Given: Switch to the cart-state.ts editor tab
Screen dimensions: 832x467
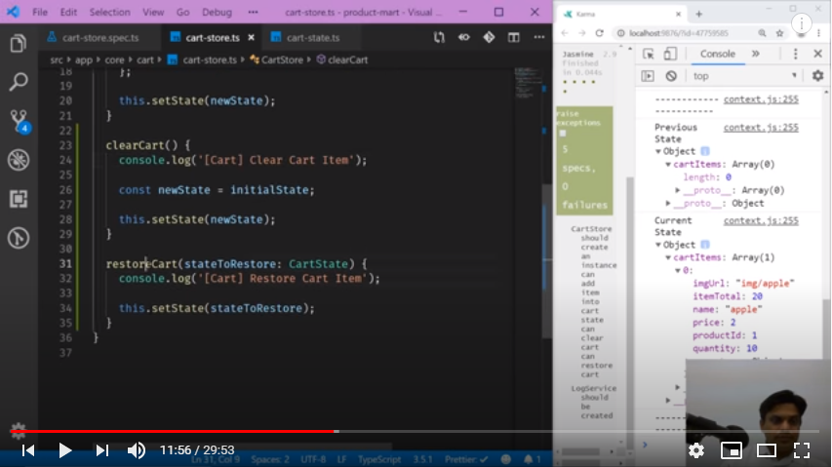Looking at the screenshot, I should coord(304,38).
